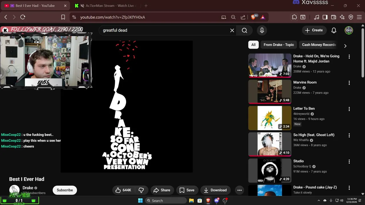365x205 pixels.
Task: Open more actions ellipsis under the video
Action: click(240, 190)
